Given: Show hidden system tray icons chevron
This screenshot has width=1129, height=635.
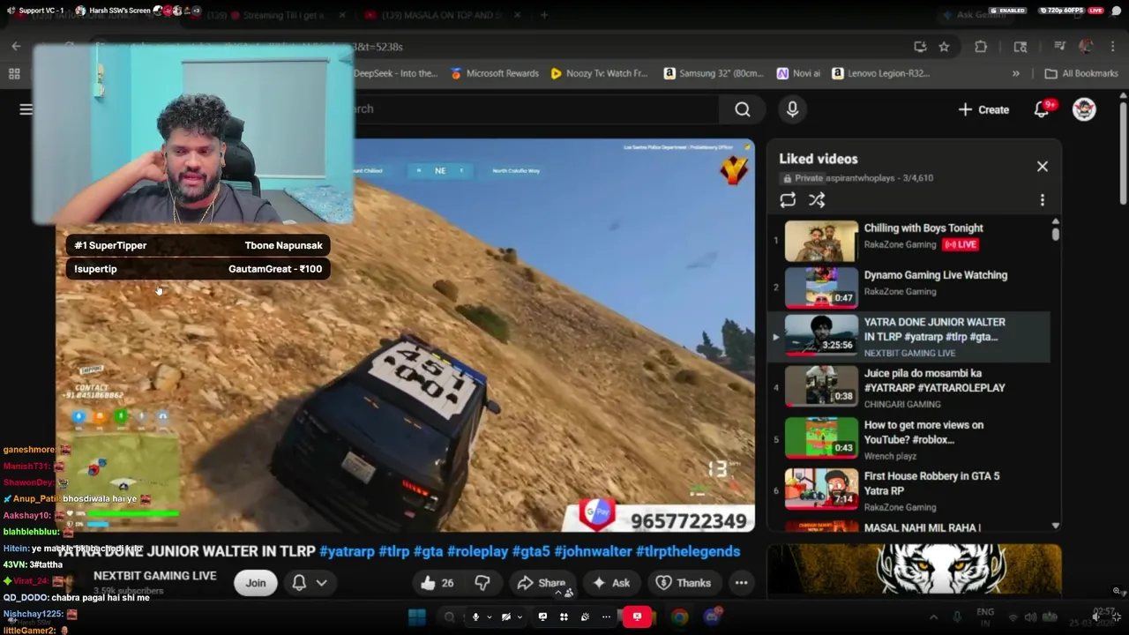Looking at the screenshot, I should click(x=933, y=617).
